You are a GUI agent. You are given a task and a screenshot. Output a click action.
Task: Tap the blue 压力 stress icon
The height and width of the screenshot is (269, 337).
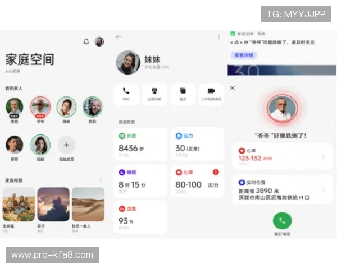click(x=179, y=136)
